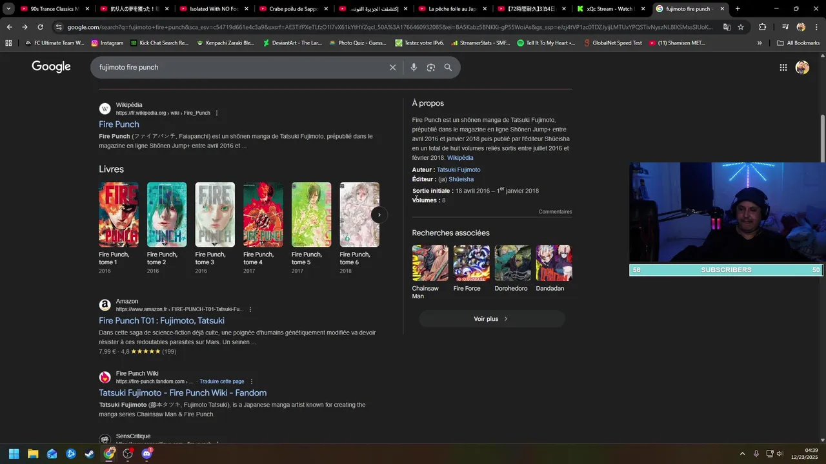Open Fire Punch tome 1 cover
826x464 pixels.
(119, 215)
